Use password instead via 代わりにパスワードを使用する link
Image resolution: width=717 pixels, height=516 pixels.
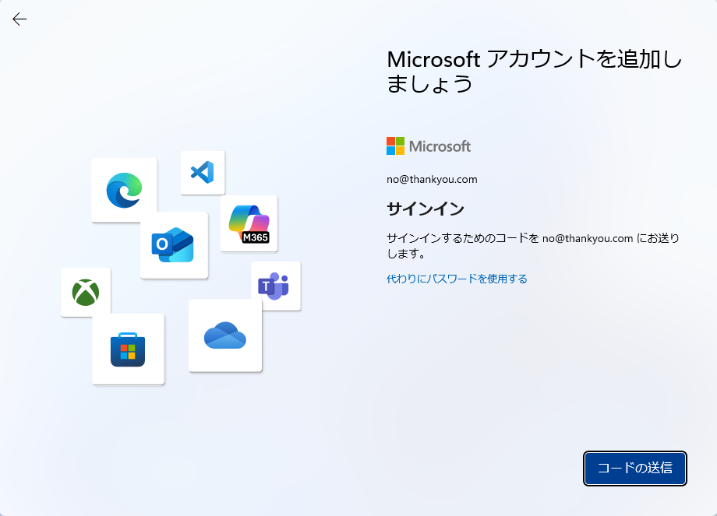point(457,279)
